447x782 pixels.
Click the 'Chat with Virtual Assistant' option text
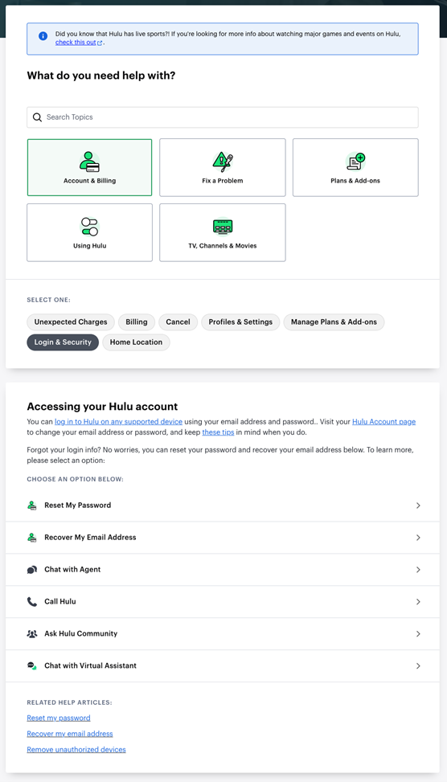(x=90, y=665)
